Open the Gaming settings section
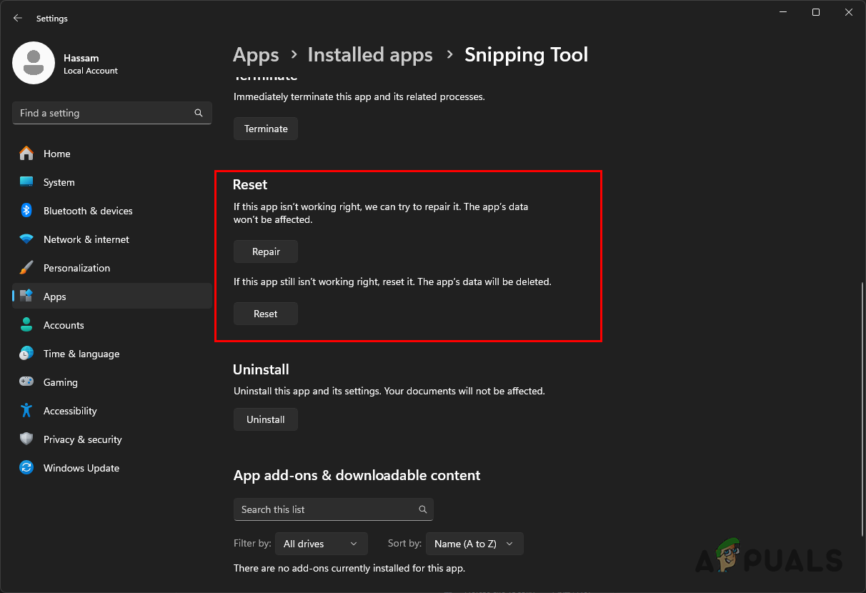 click(61, 382)
